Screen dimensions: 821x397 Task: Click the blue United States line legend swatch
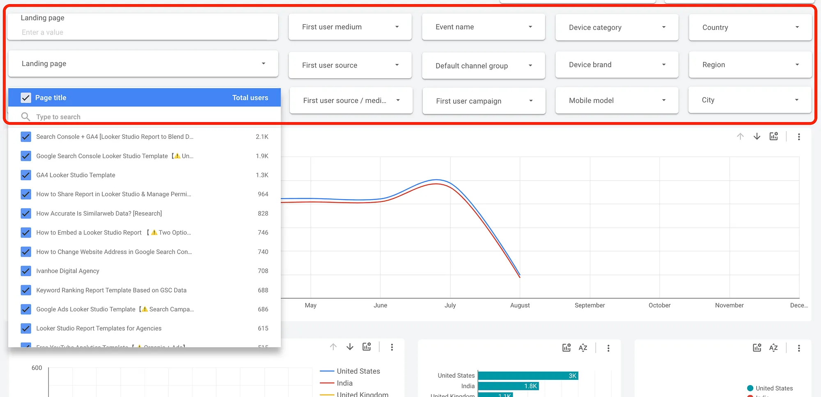pyautogui.click(x=327, y=371)
